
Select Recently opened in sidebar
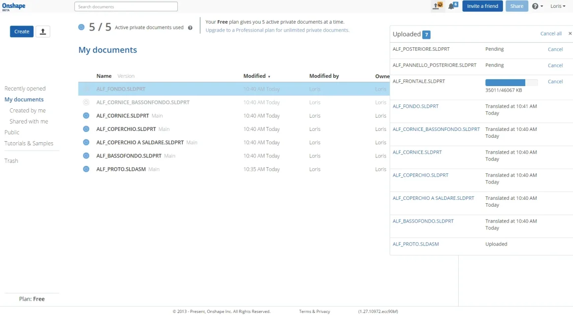tap(25, 89)
